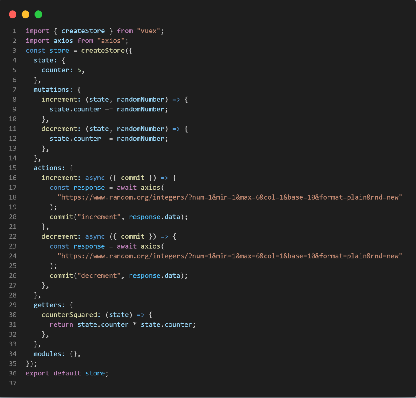416x398 pixels.
Task: Click the "axios" string on line 2
Action: click(x=111, y=41)
